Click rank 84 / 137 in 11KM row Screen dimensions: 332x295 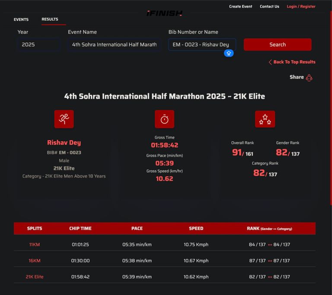point(269,244)
